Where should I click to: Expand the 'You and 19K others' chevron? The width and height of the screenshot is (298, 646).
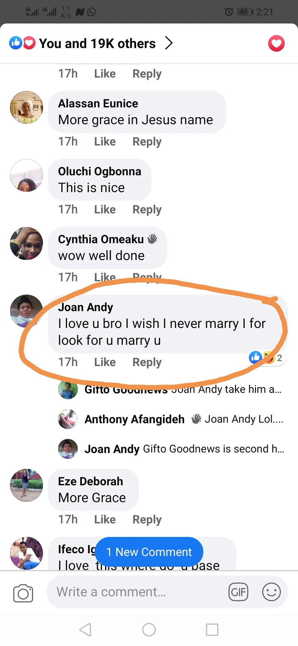pos(169,43)
